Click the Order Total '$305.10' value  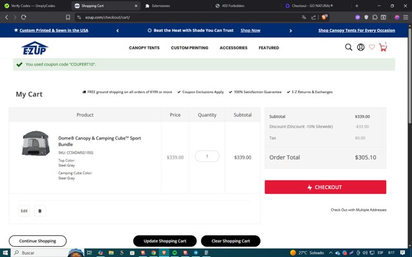[366, 157]
